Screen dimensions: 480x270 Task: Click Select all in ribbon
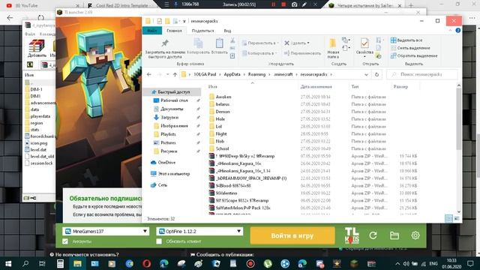point(406,40)
